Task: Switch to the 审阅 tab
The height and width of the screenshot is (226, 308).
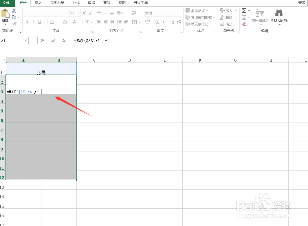Action: click(107, 3)
